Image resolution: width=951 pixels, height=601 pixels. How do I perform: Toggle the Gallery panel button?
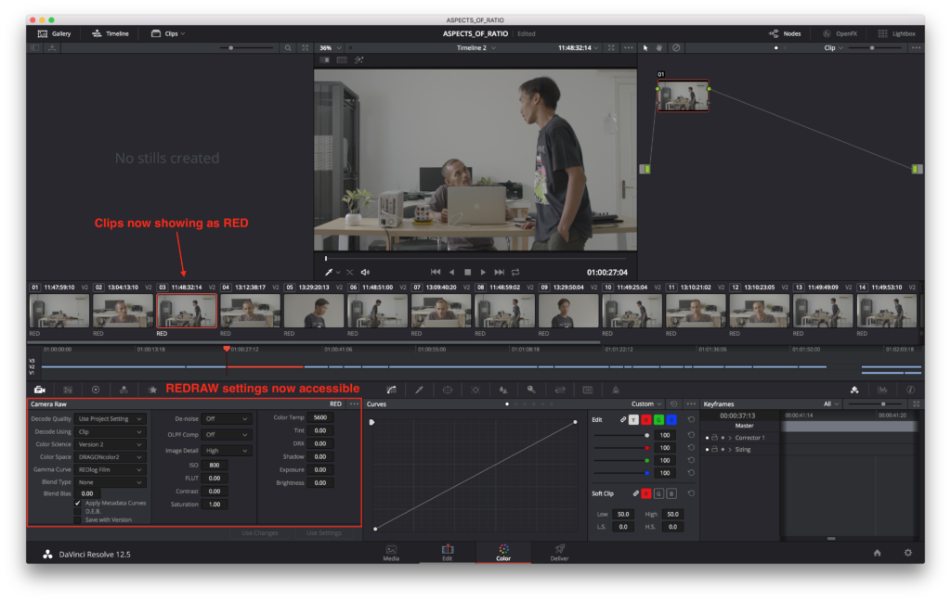click(55, 34)
